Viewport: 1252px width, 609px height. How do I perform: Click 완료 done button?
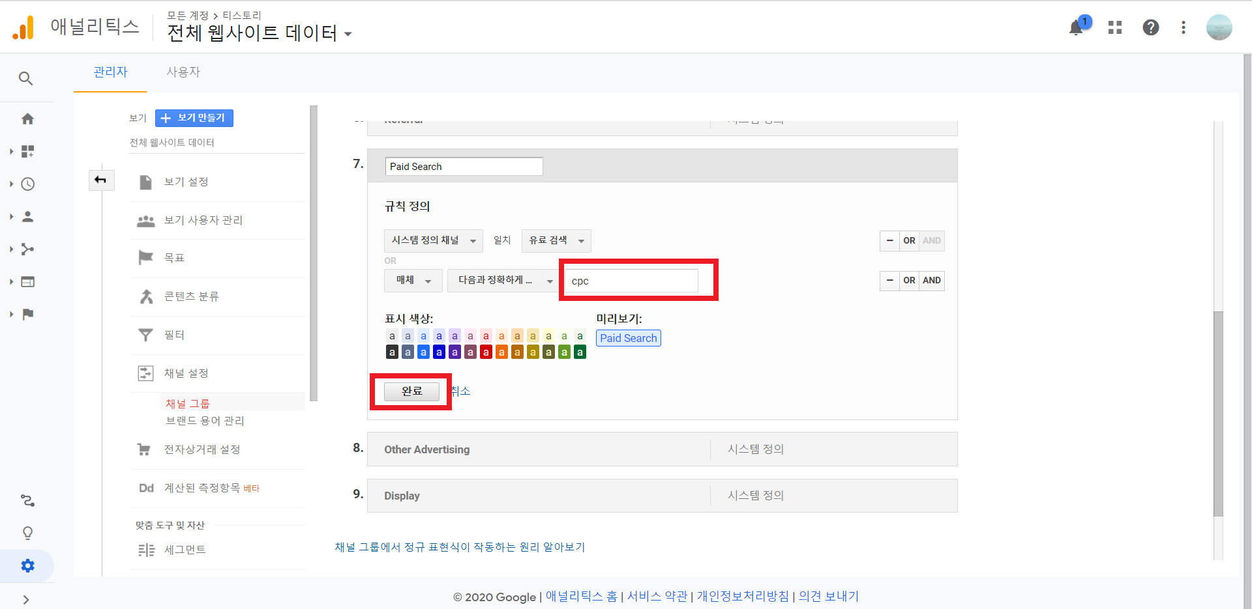click(x=411, y=391)
